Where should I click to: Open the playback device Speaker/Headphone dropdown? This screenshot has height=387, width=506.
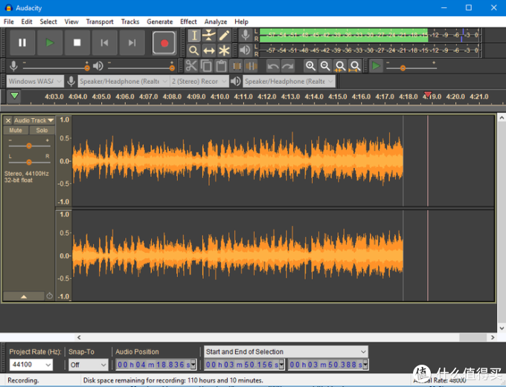(x=289, y=81)
